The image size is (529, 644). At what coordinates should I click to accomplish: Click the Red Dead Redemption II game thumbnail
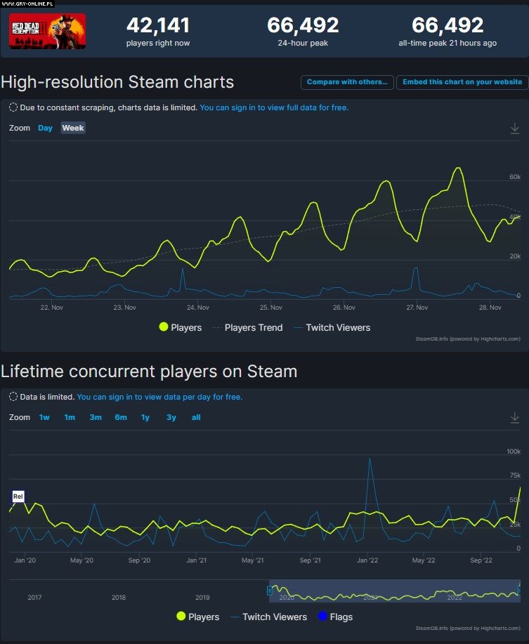[x=47, y=32]
